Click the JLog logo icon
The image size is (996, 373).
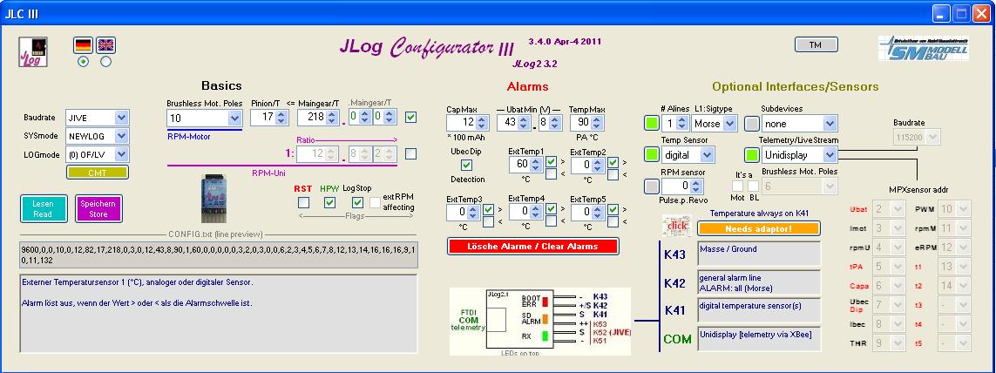pyautogui.click(x=33, y=51)
